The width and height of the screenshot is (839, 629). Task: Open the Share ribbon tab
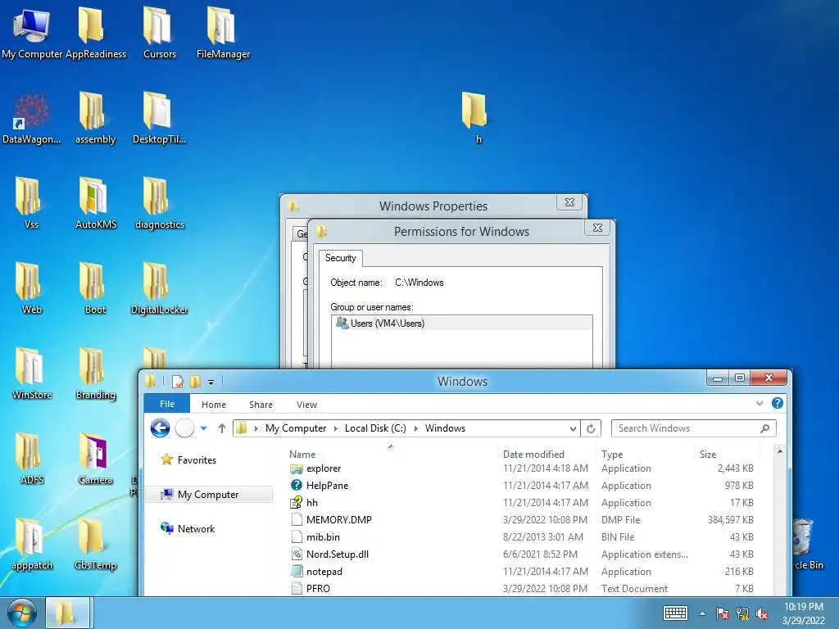tap(261, 405)
